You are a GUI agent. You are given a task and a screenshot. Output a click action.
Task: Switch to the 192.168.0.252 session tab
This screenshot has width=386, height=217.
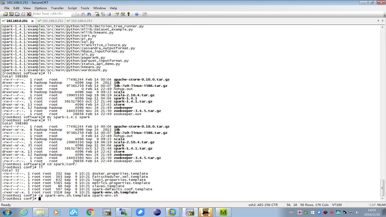(x=51, y=21)
